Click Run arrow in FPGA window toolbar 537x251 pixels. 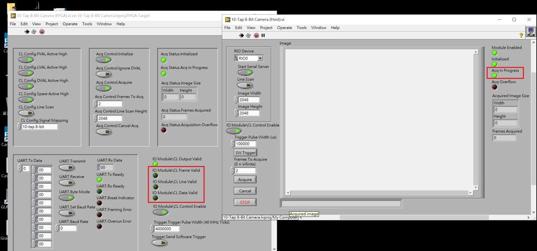[x=27, y=32]
